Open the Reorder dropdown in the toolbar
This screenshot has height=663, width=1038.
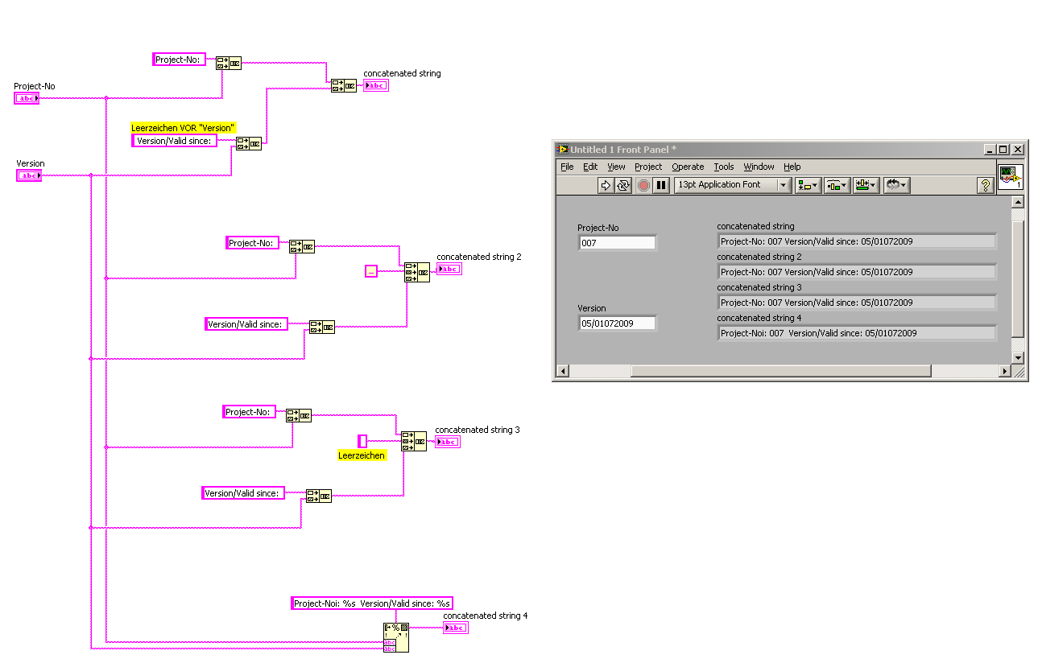tap(896, 185)
